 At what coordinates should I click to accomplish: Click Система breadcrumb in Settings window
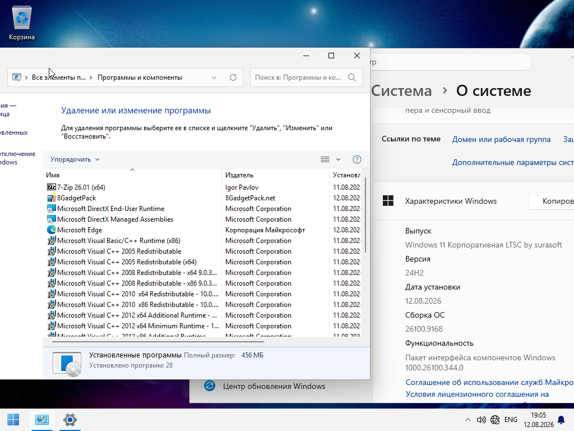click(x=401, y=91)
